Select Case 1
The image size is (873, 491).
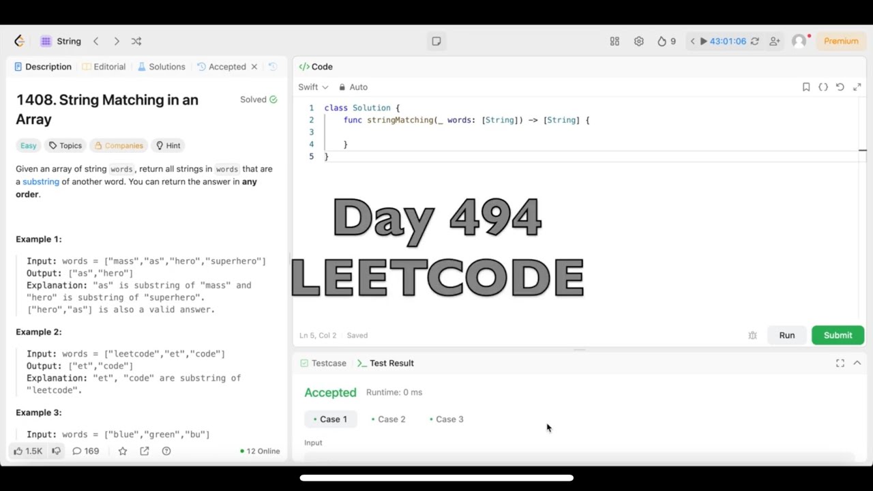[x=330, y=419]
